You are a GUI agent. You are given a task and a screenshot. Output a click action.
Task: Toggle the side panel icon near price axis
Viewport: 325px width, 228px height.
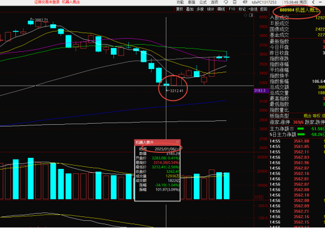[x=251, y=15]
